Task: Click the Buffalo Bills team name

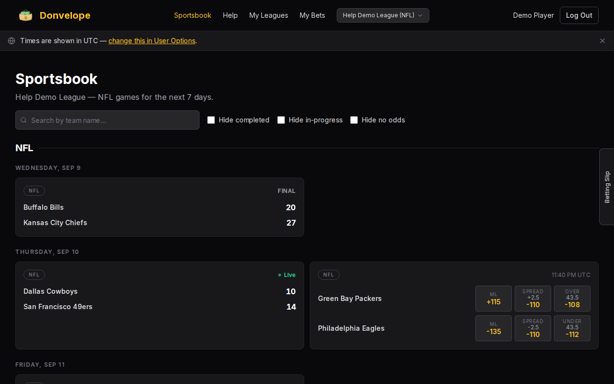Action: tap(44, 207)
